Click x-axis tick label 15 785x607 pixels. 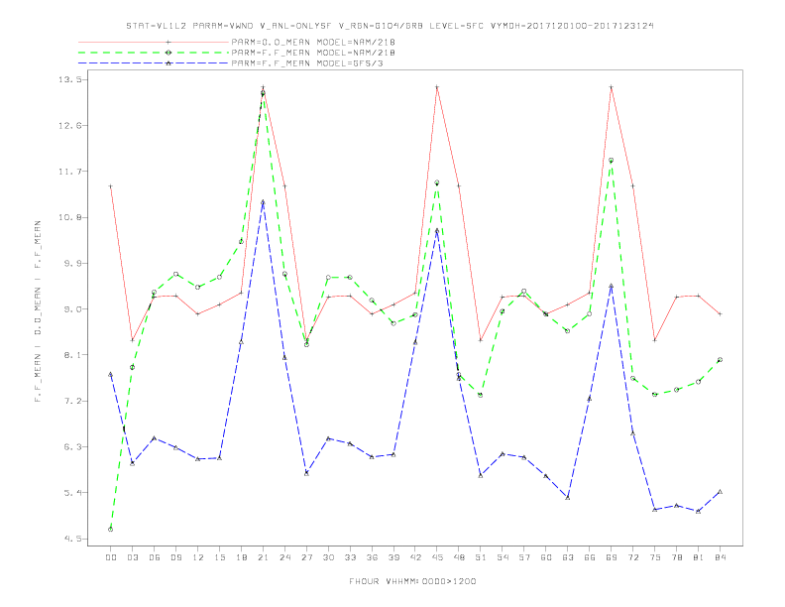[x=219, y=557]
